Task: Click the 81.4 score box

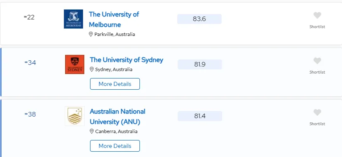Action: [x=200, y=116]
